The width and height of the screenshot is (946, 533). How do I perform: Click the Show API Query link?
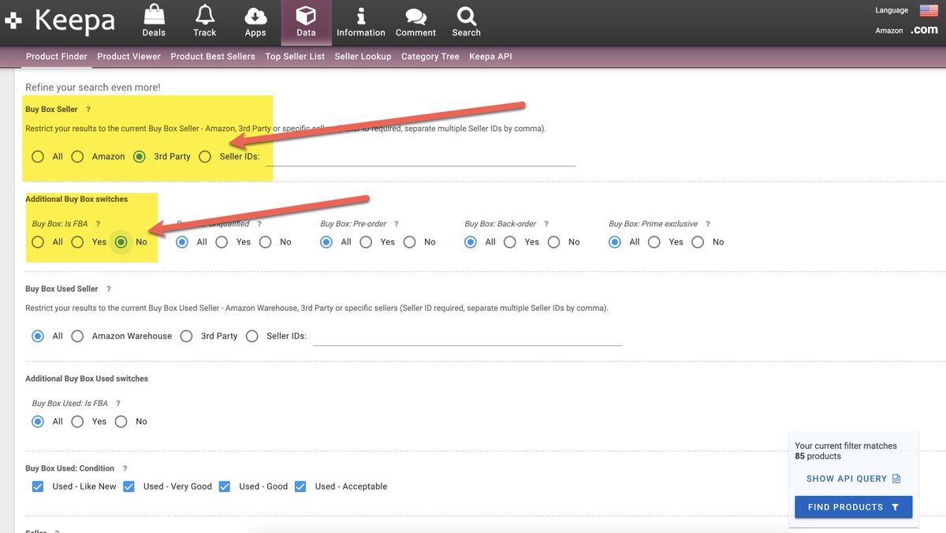854,479
